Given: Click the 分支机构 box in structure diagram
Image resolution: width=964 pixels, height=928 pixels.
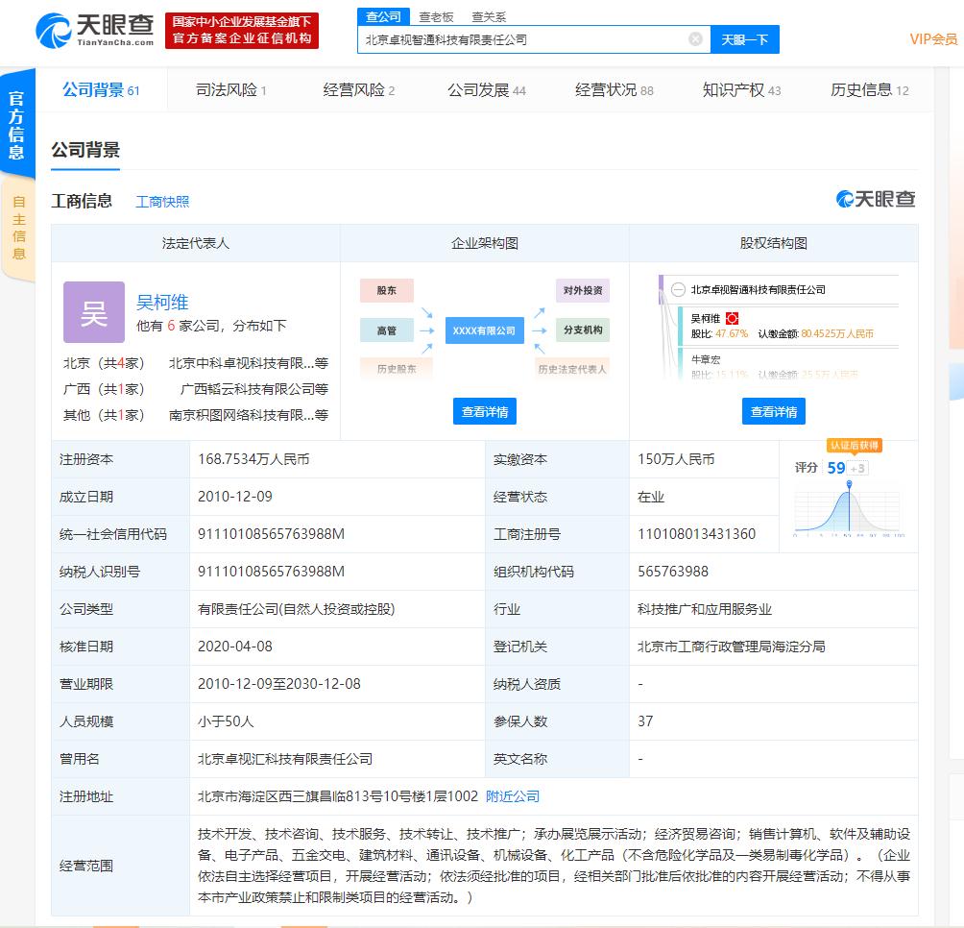Looking at the screenshot, I should 583,330.
